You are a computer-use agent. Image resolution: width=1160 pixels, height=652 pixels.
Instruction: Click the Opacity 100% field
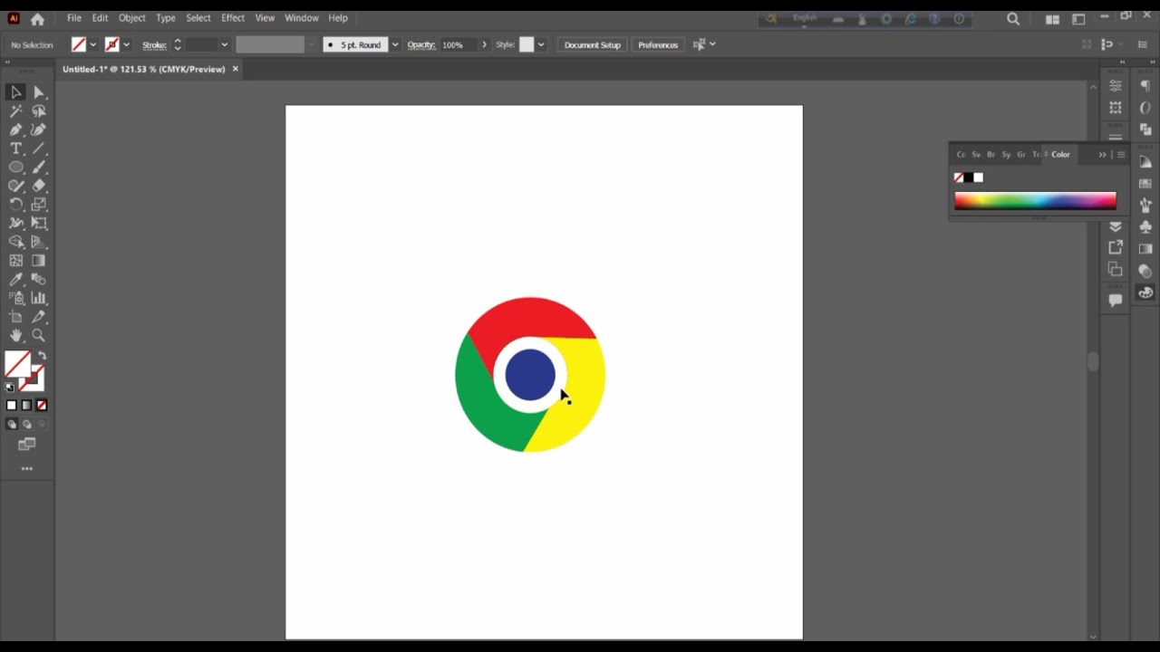pyautogui.click(x=458, y=44)
